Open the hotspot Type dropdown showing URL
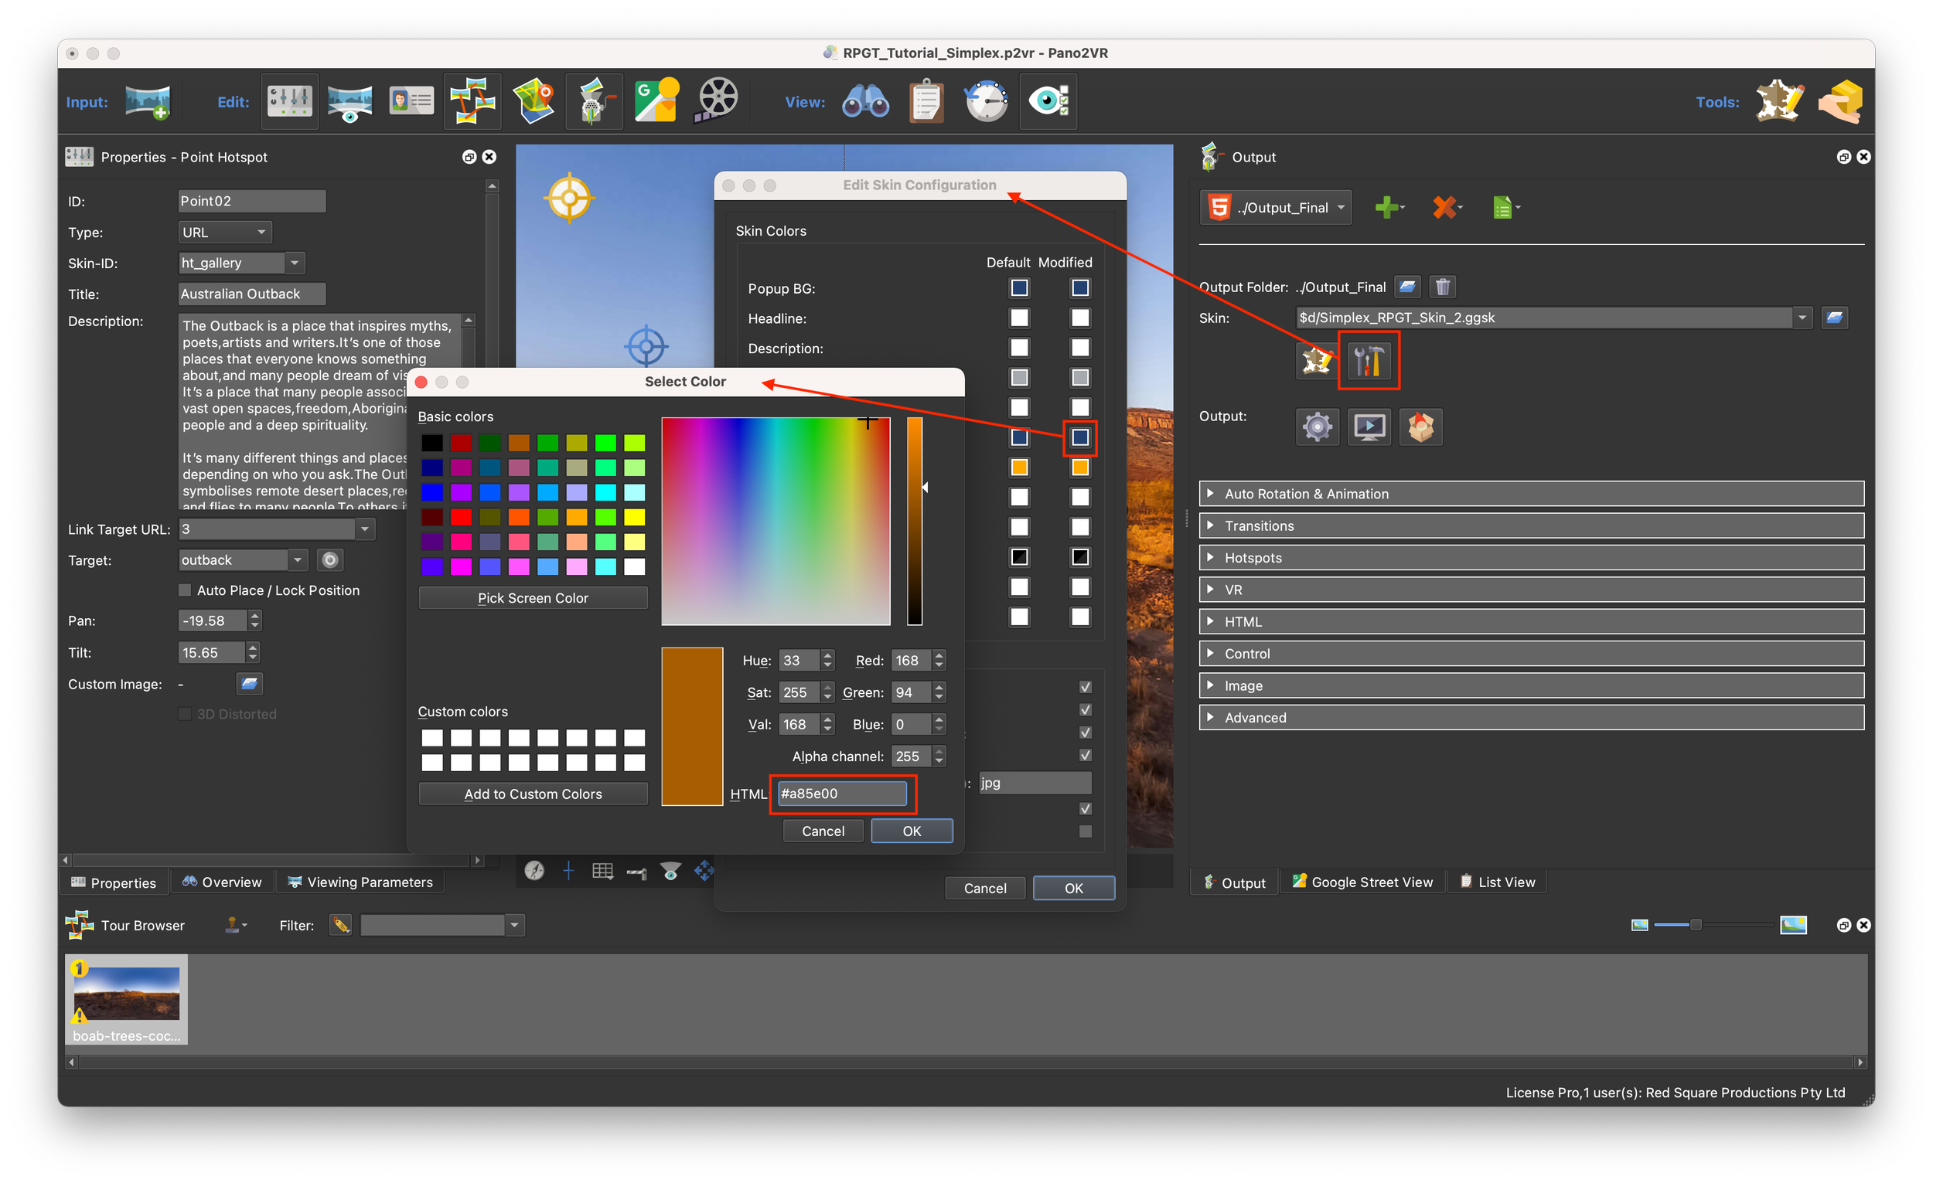1933x1183 pixels. [x=224, y=232]
